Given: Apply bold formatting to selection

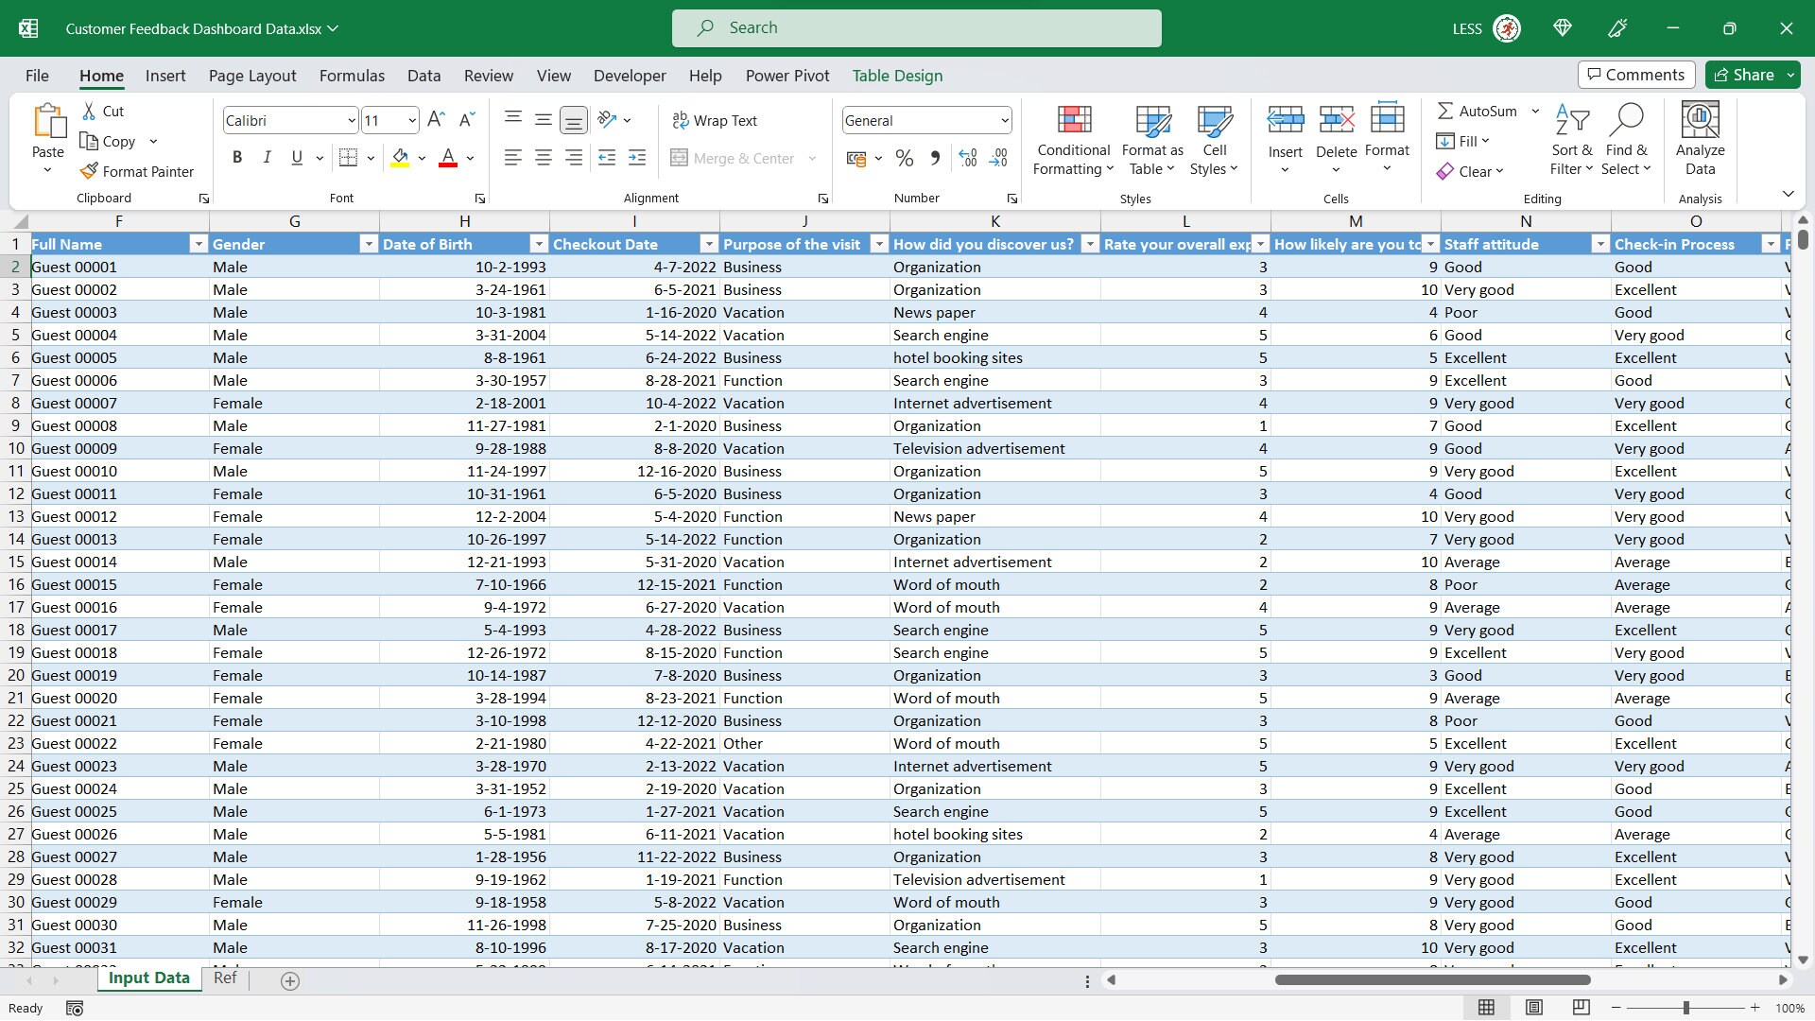Looking at the screenshot, I should pos(237,158).
